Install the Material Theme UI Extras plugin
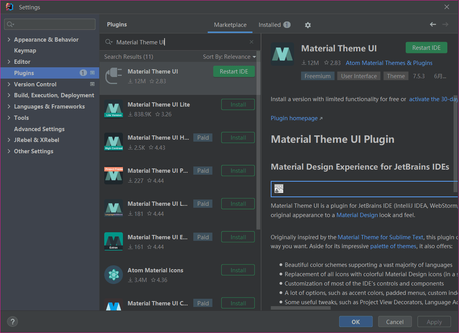The width and height of the screenshot is (459, 333). click(238, 237)
